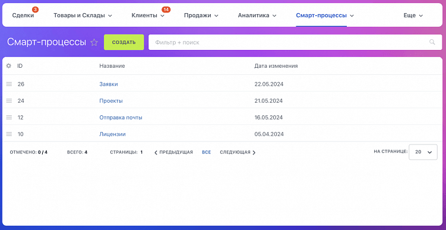
Task: Open the Проекты smart process
Action: (x=111, y=101)
